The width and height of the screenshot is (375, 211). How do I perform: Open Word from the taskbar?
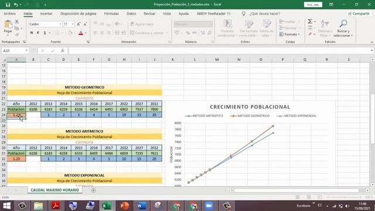(141, 206)
